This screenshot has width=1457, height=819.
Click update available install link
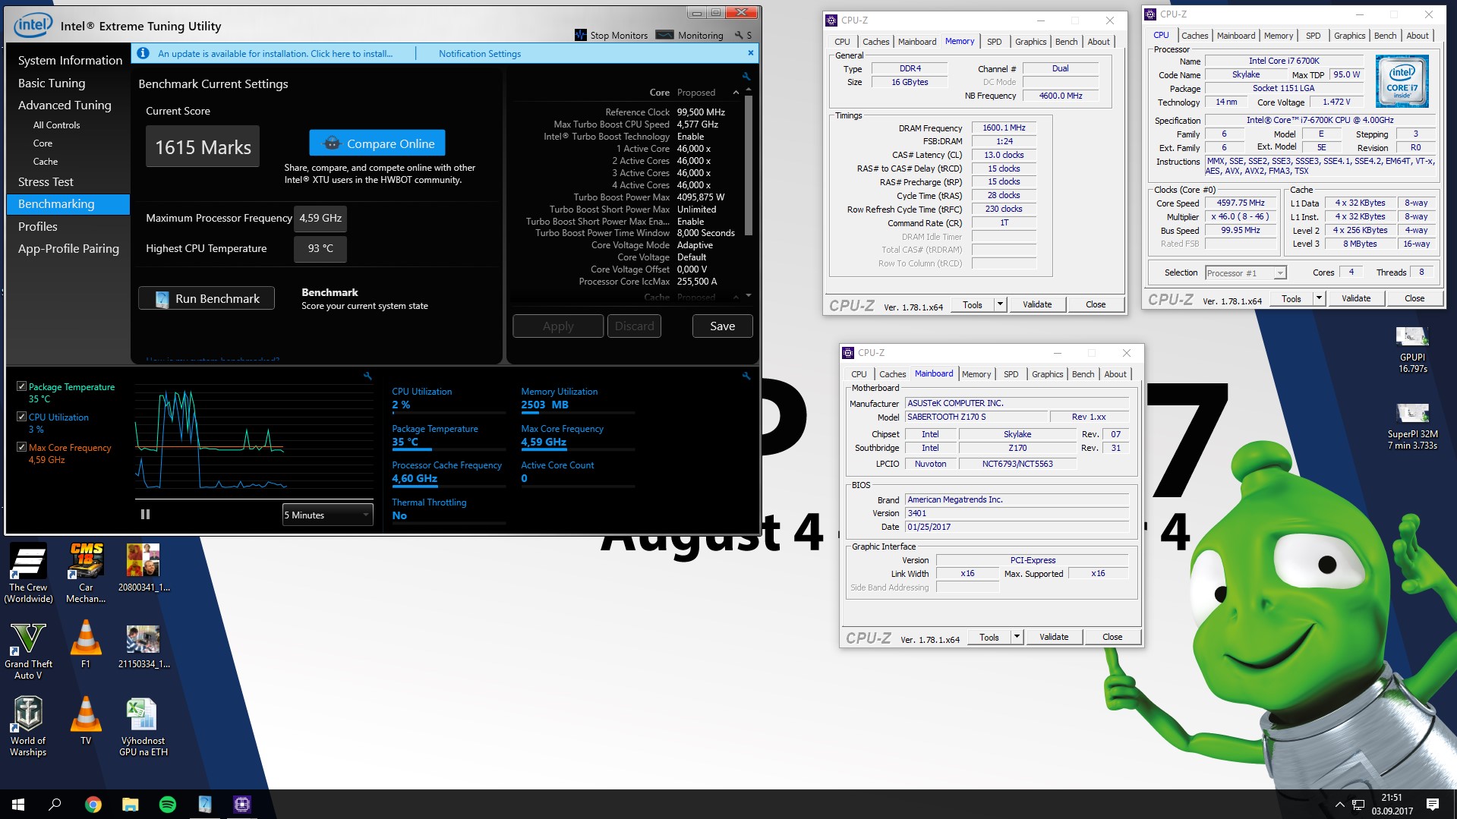[x=275, y=54]
